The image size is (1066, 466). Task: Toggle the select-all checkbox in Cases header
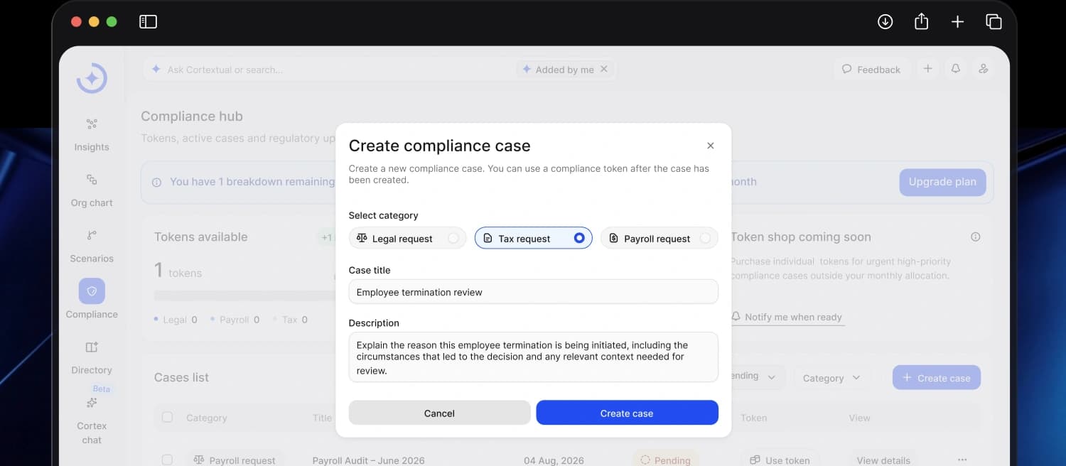pos(167,417)
